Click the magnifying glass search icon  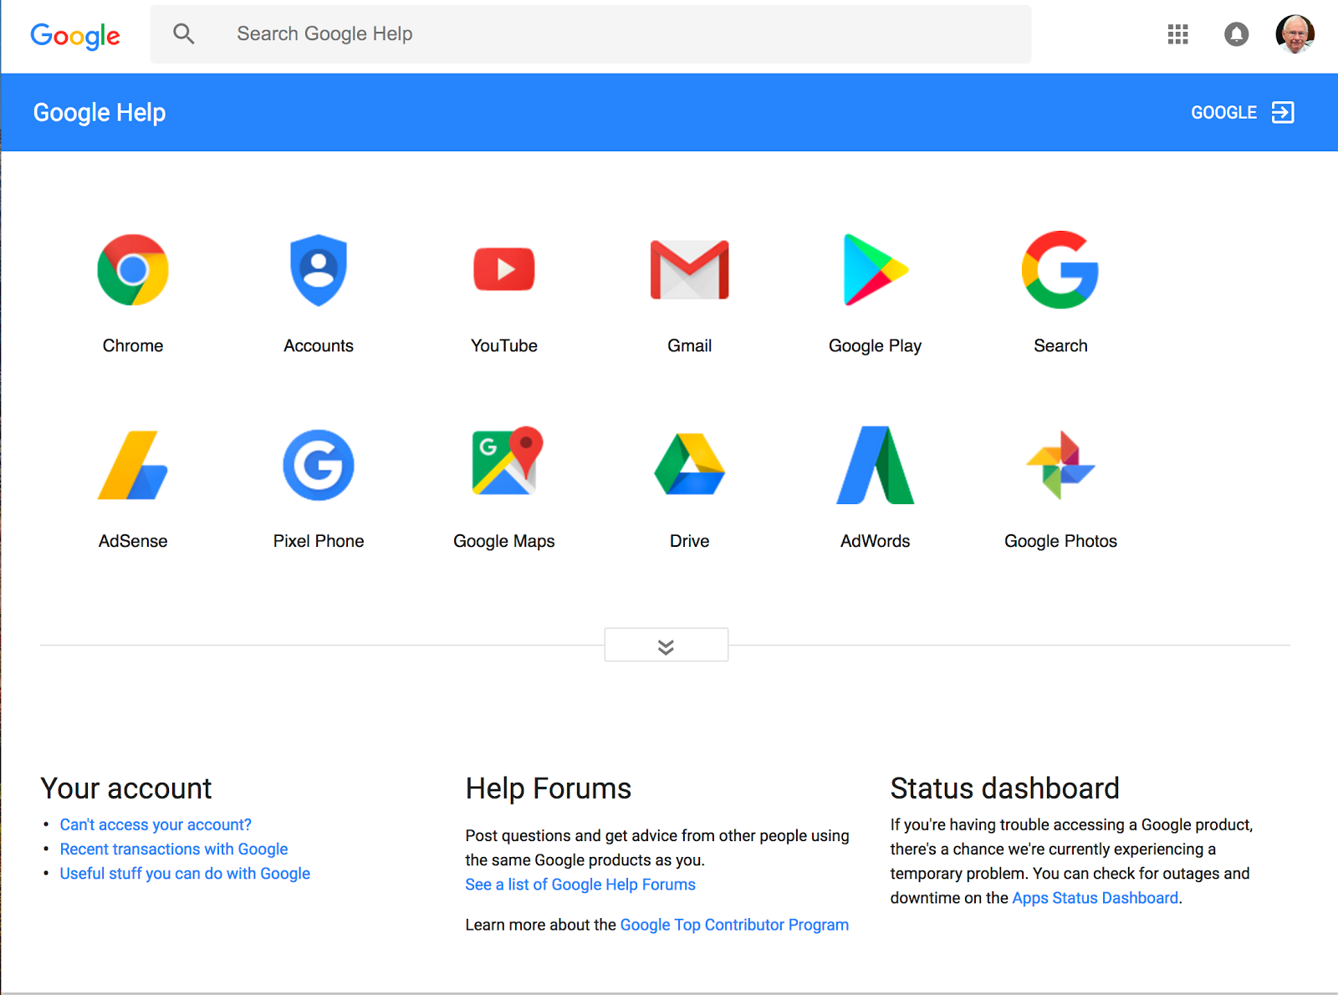click(184, 33)
